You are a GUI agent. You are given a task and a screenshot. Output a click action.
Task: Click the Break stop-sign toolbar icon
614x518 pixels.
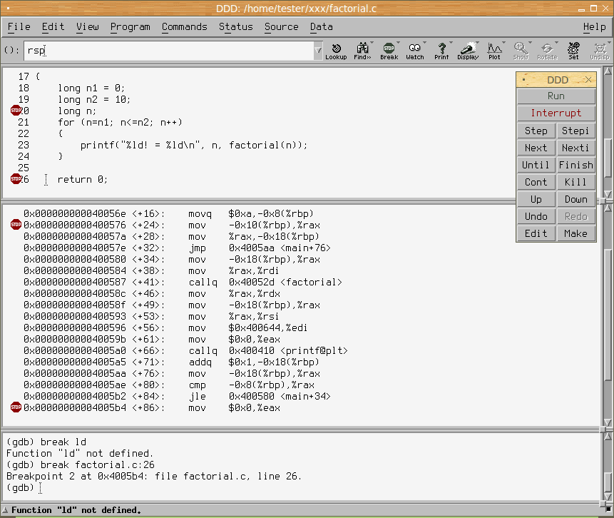pyautogui.click(x=389, y=51)
